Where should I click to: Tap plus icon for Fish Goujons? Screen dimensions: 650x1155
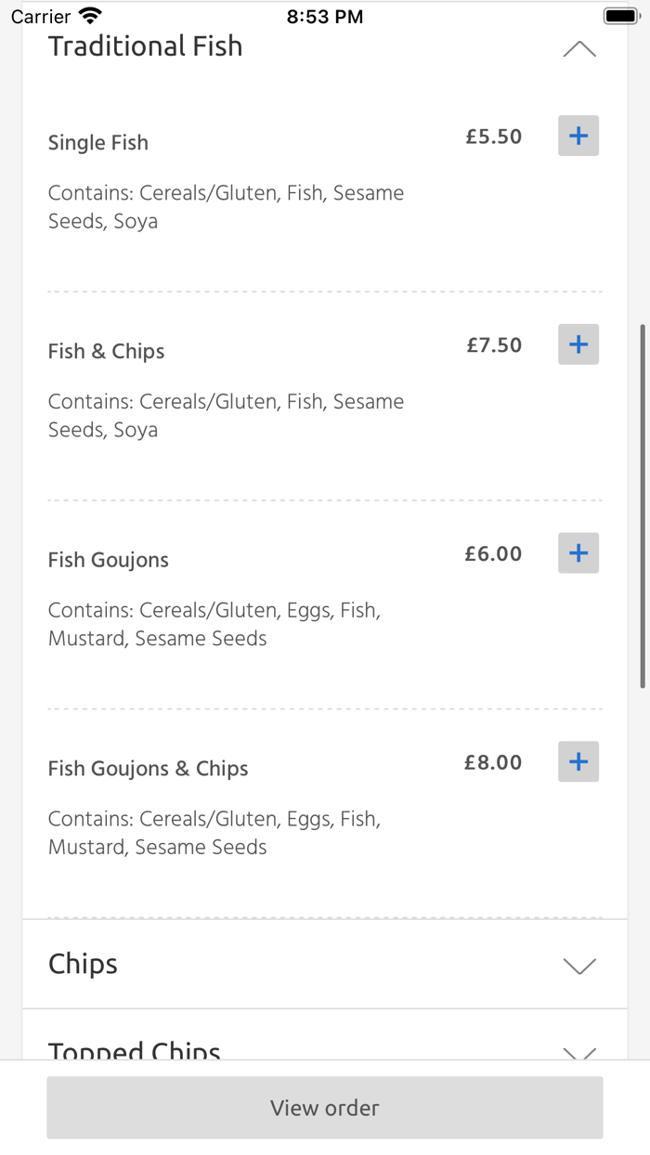point(578,553)
